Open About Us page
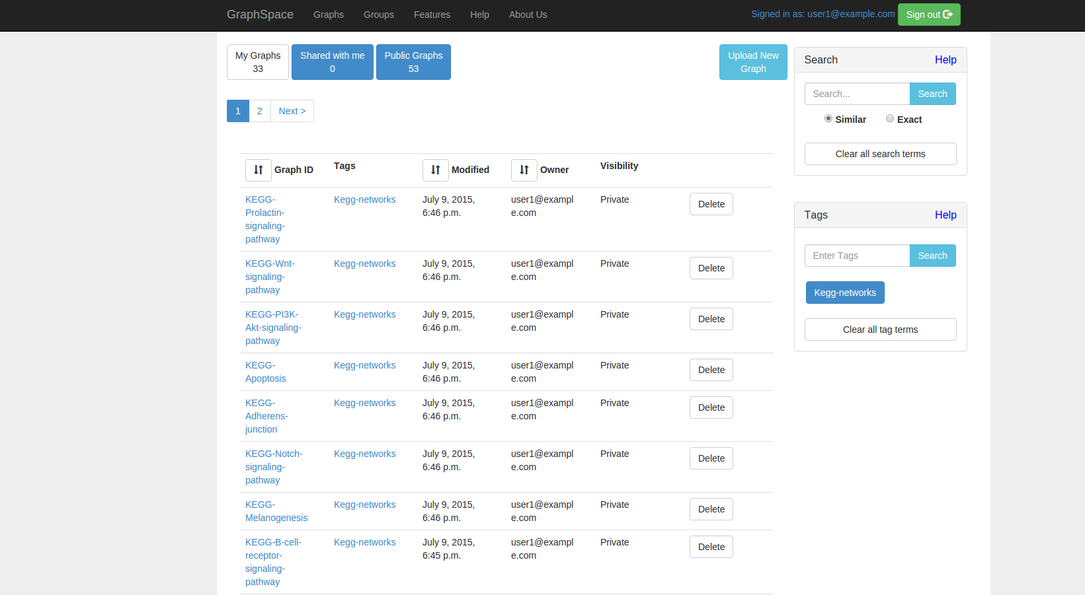The width and height of the screenshot is (1085, 595). click(x=528, y=15)
